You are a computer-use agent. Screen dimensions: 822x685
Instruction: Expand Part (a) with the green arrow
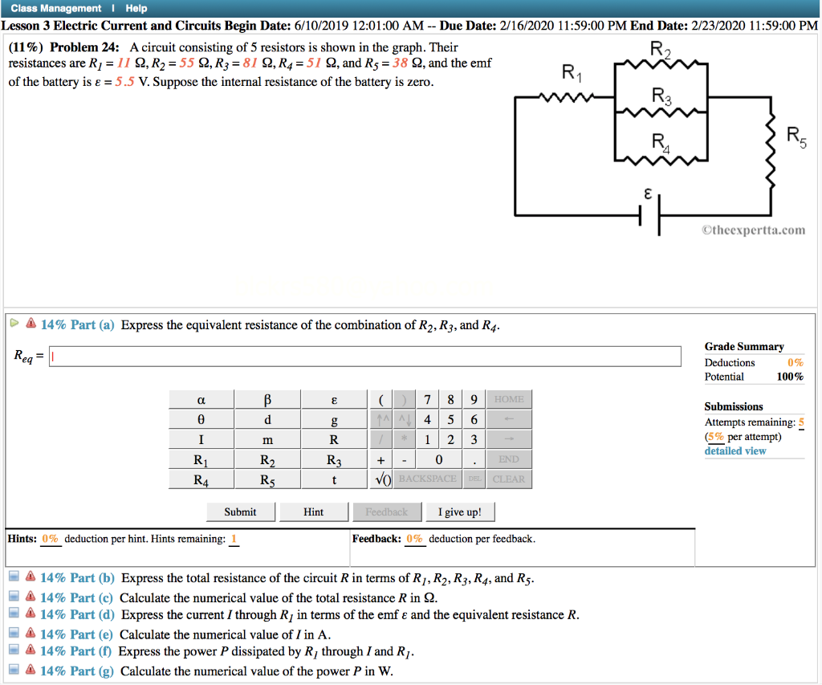(x=14, y=324)
